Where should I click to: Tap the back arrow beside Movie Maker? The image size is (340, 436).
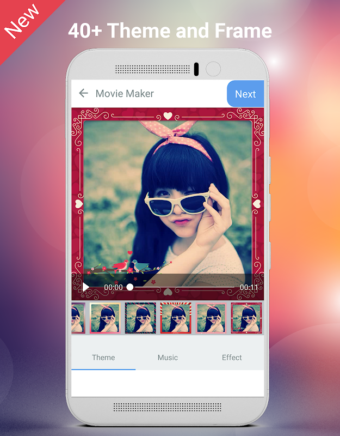tap(83, 93)
